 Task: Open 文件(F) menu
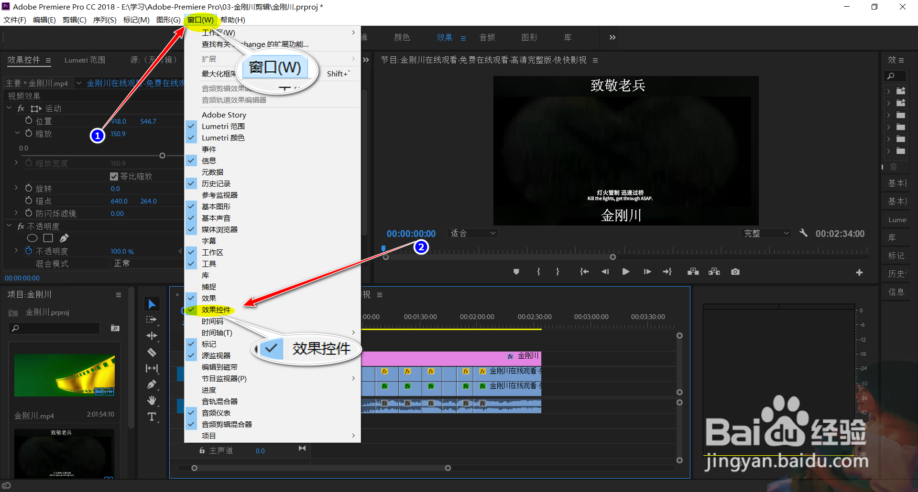[x=15, y=20]
